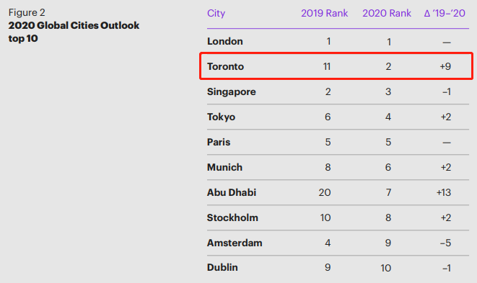Click Abu Dhabi's +13 change value
The image size is (477, 283).
pos(444,192)
